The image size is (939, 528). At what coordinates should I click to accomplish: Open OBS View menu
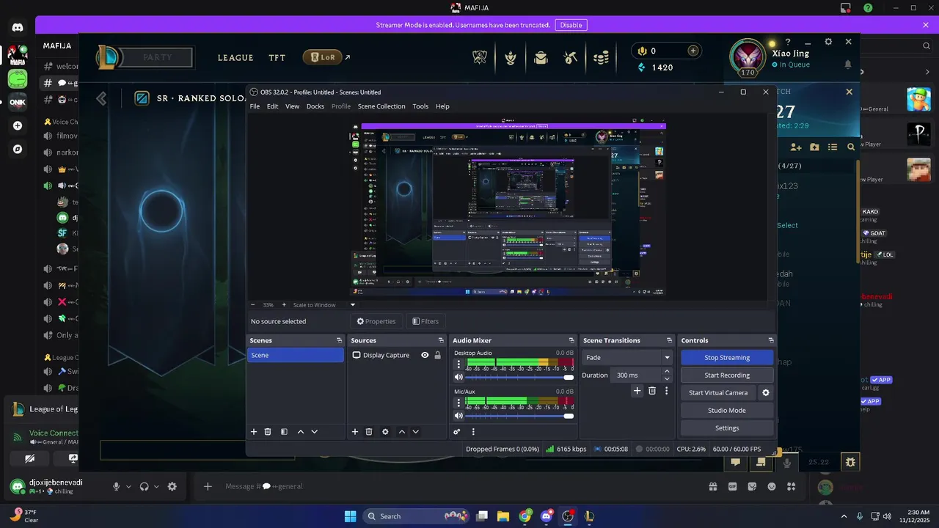[292, 106]
